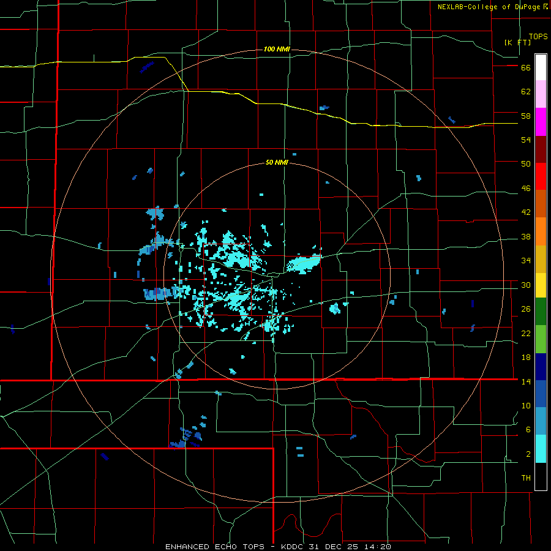Click the light green legend swatch above 18
Image resolution: width=551 pixels, height=551 pixels.
pos(541,339)
